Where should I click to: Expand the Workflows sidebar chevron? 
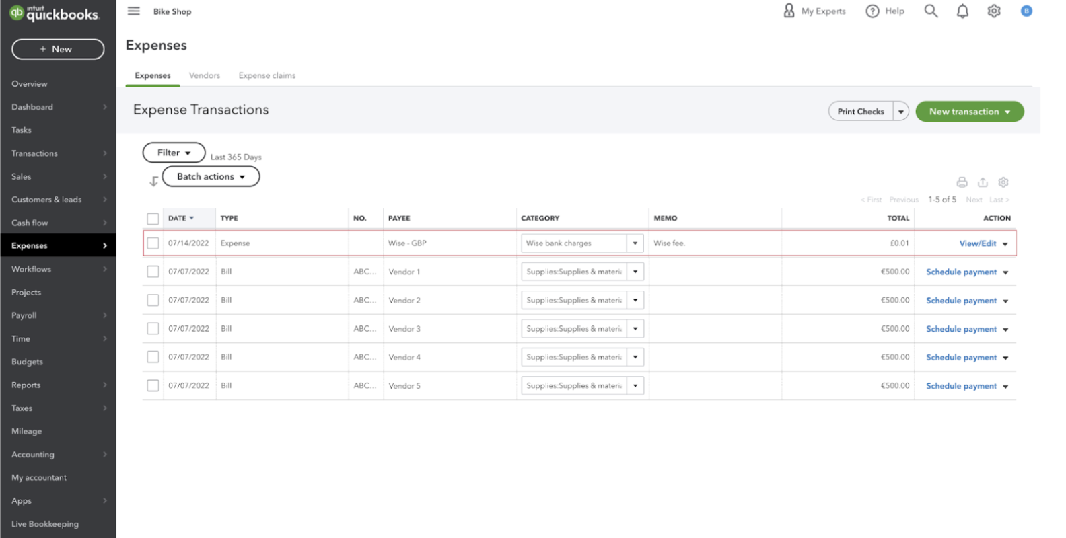tap(105, 269)
